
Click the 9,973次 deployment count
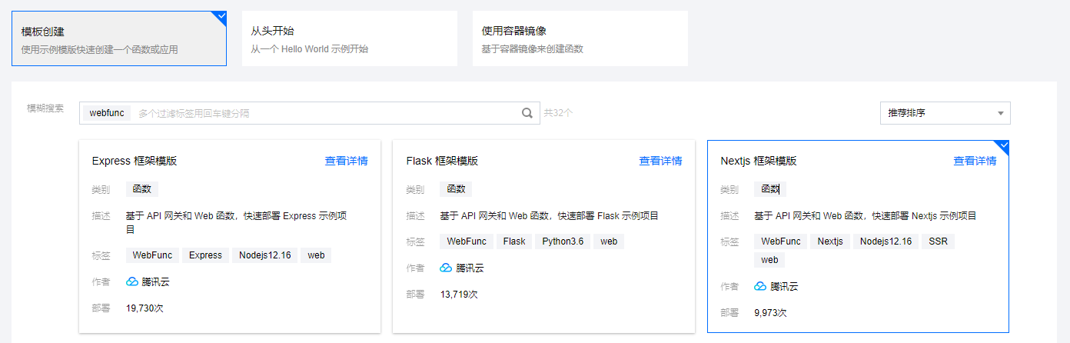(x=771, y=313)
